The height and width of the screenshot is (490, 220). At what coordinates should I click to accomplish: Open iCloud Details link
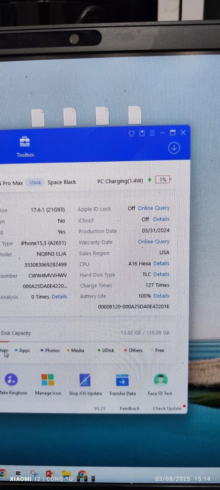pyautogui.click(x=161, y=219)
